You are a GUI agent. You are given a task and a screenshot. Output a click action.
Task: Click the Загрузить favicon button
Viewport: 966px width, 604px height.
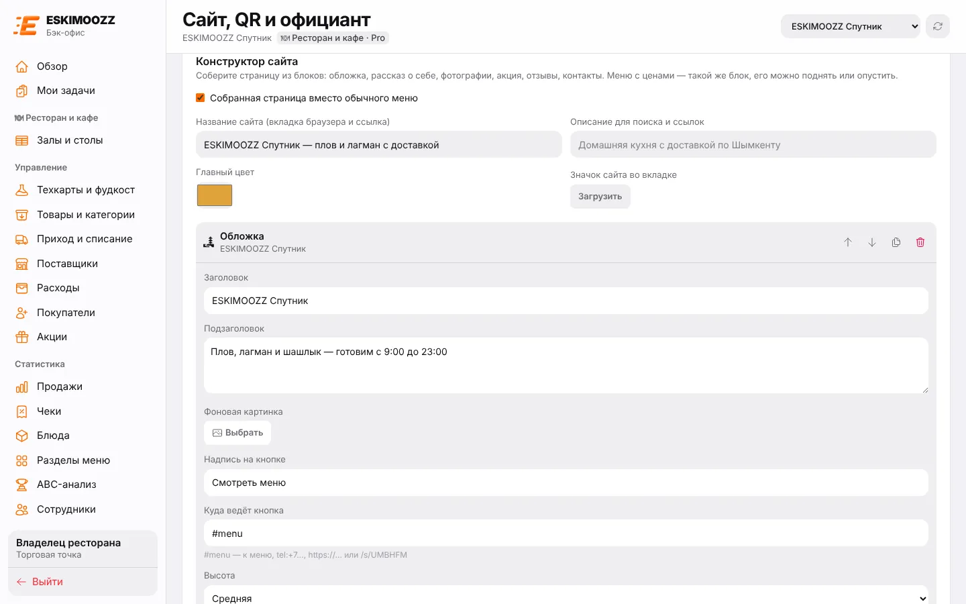[x=600, y=197]
